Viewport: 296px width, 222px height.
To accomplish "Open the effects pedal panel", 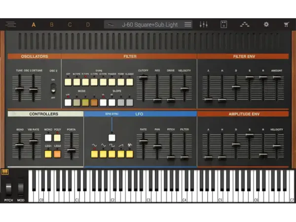I will [x=223, y=25].
